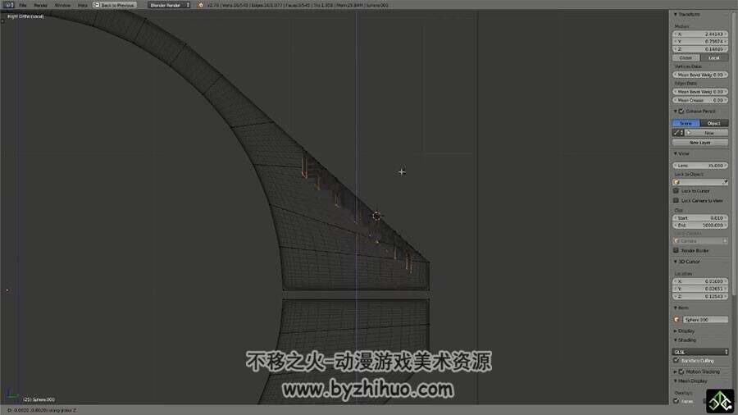Open the Window menu
Image resolution: width=738 pixels, height=415 pixels.
click(62, 5)
